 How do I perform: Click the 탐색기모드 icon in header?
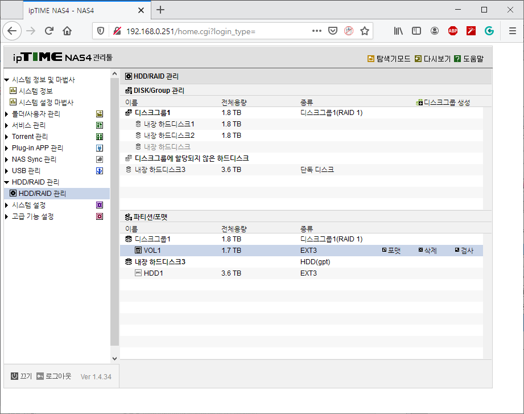coord(370,59)
